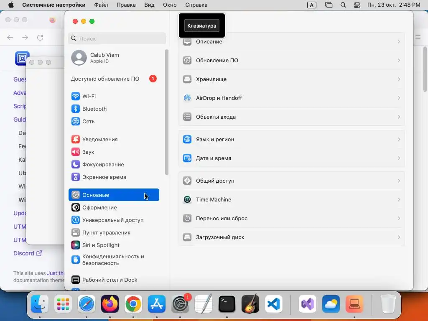Click the input source A indicator

pyautogui.click(x=311, y=5)
